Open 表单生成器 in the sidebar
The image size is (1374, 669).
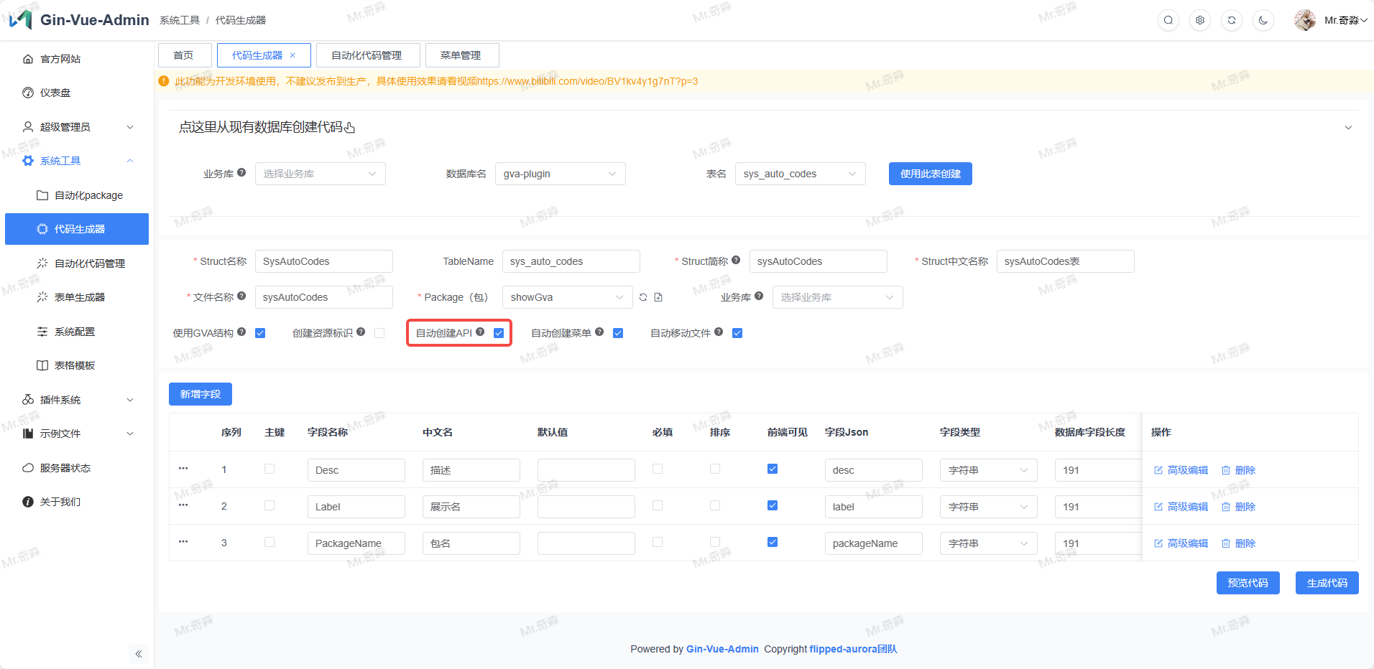80,297
